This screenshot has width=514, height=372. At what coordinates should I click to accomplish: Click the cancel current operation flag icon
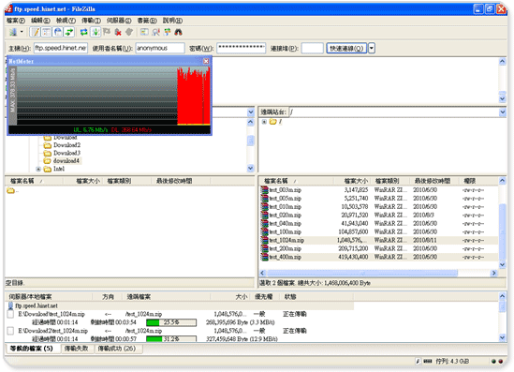107,32
